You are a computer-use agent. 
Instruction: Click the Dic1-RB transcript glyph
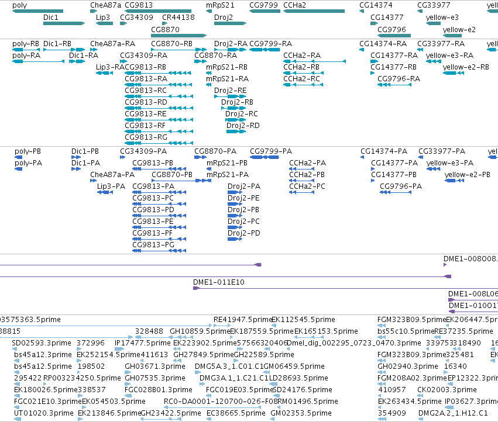[64, 50]
